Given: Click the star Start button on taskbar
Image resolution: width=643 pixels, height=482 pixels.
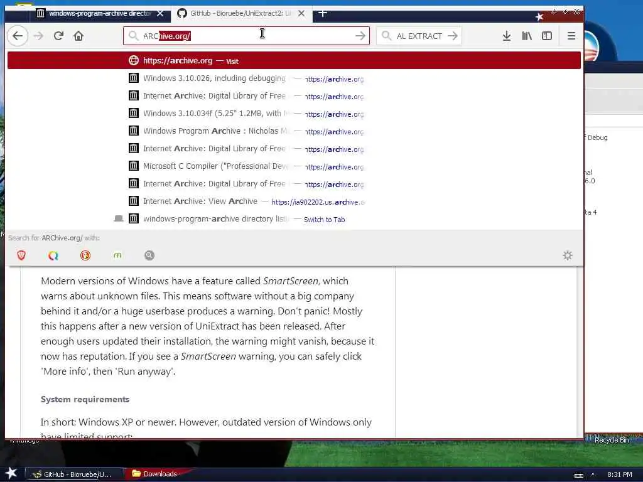Looking at the screenshot, I should [x=11, y=473].
